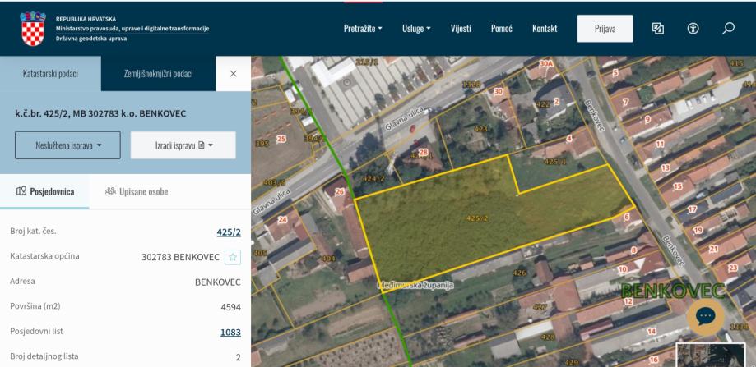Click parcel label 425/2 on map
Image resolution: width=756 pixels, height=367 pixels.
click(477, 218)
